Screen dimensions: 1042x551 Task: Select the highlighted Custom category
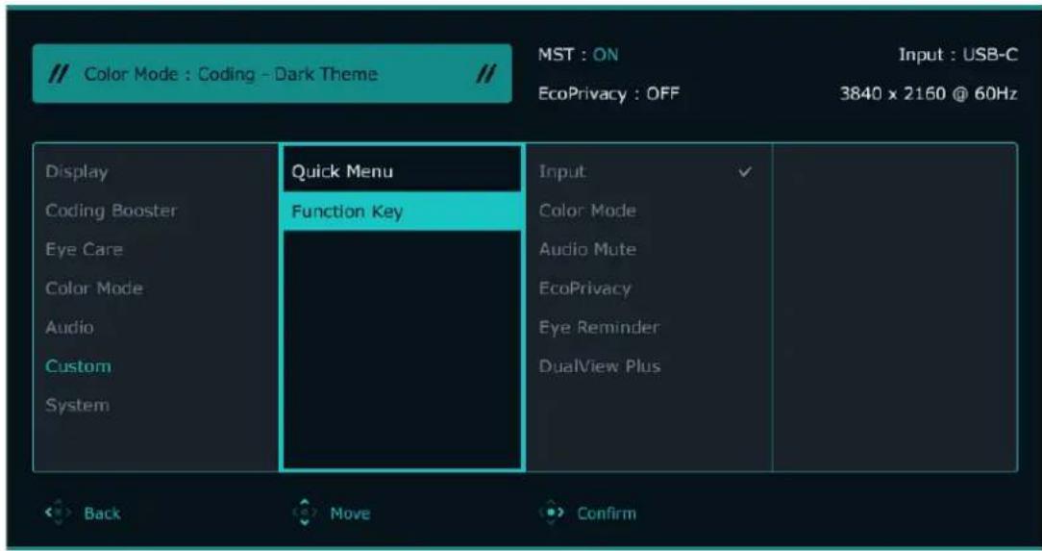pyautogui.click(x=78, y=366)
